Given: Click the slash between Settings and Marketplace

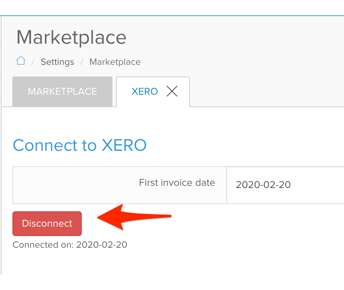Looking at the screenshot, I should 82,62.
